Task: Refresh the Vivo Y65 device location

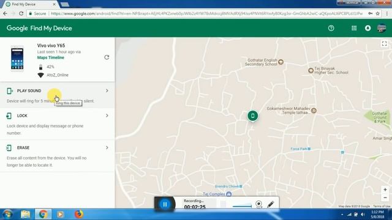Action: [x=107, y=57]
